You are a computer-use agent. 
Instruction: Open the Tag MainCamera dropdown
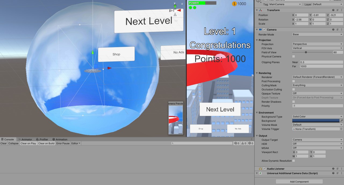click(285, 4)
